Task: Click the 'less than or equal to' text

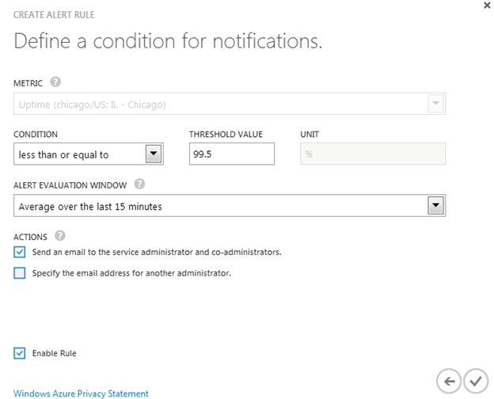Action: 63,154
